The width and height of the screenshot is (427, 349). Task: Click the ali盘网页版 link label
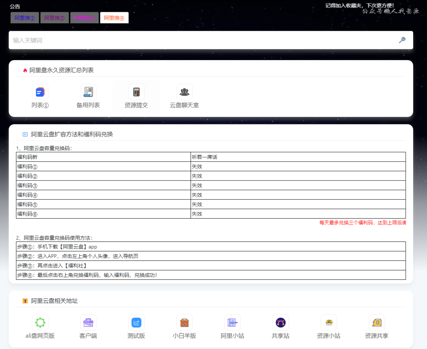point(40,336)
